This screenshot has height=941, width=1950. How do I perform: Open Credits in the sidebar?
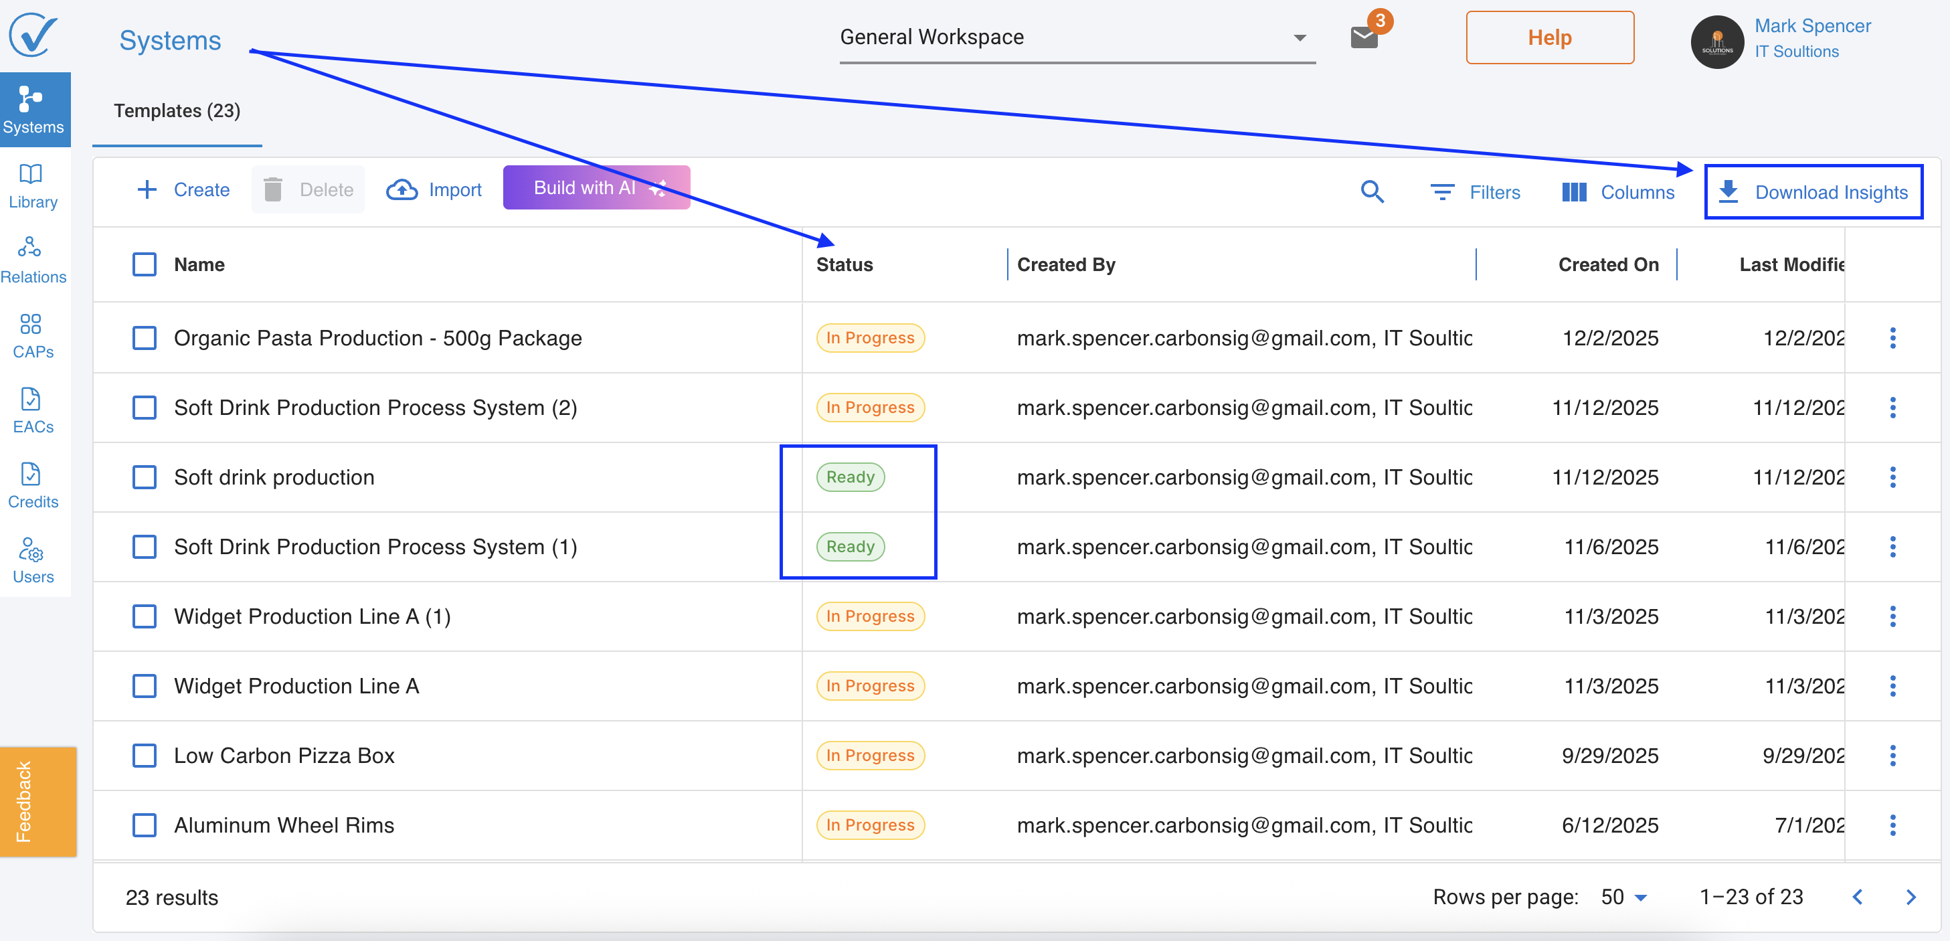(x=33, y=485)
